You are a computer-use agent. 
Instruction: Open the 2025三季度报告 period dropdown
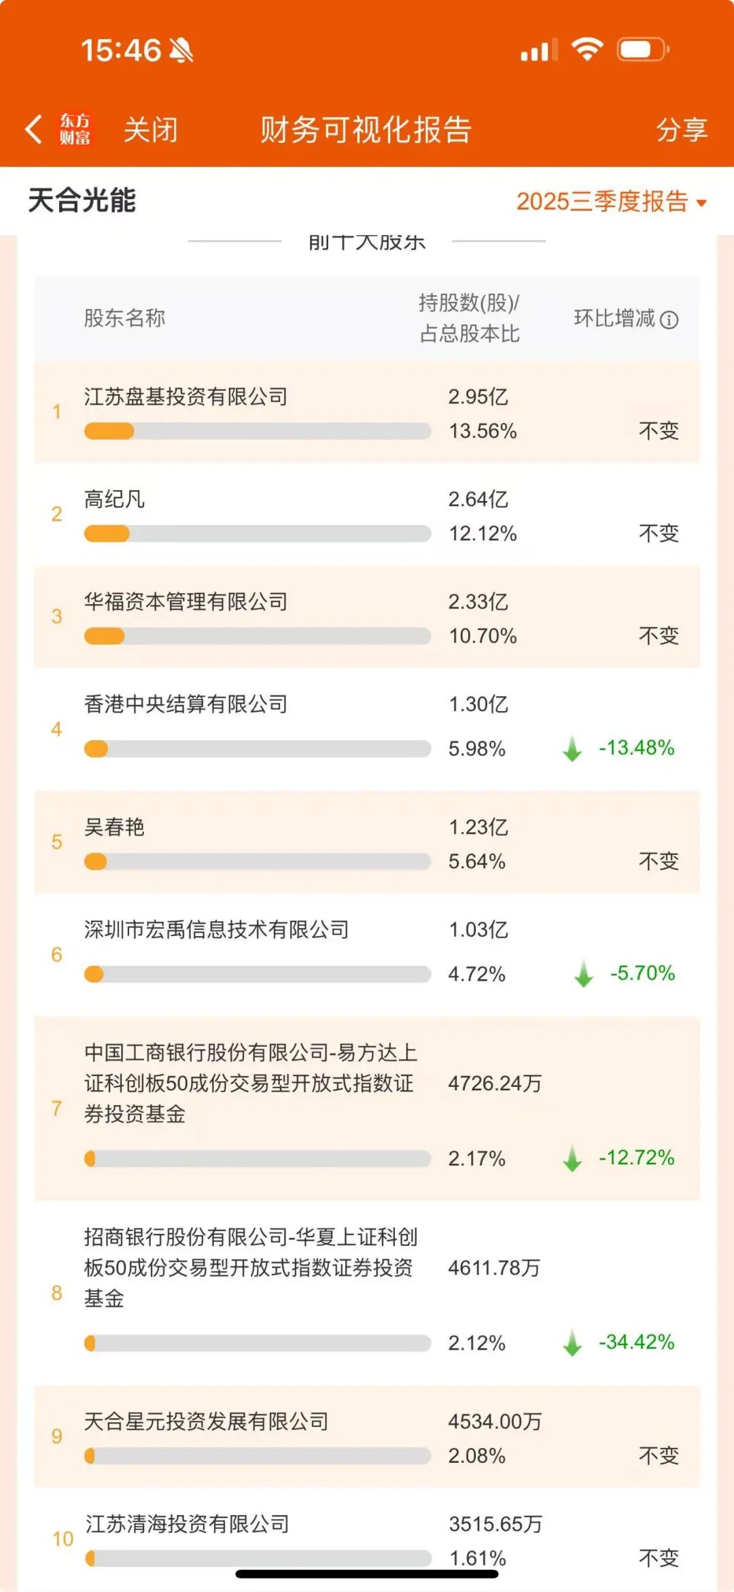tap(611, 202)
